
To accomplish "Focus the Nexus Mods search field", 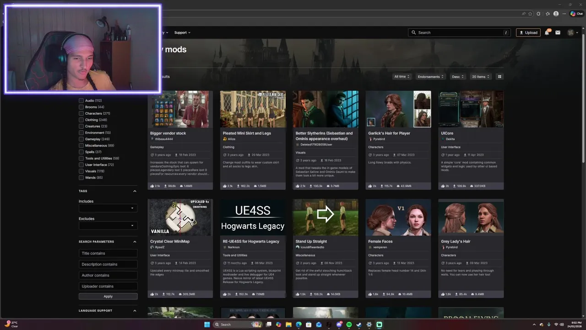I will 459,33.
